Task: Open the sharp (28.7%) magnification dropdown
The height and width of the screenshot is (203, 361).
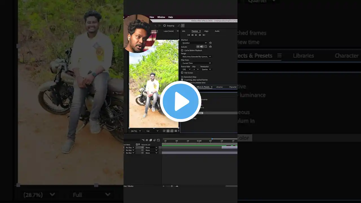Action: 136,131
